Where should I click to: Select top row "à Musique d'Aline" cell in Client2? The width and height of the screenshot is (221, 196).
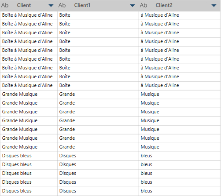180,15
